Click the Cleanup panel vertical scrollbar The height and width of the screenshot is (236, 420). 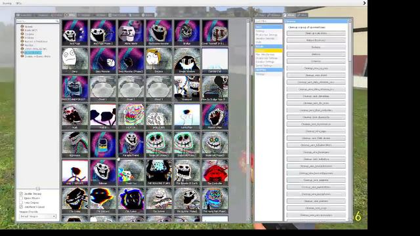click(x=350, y=121)
